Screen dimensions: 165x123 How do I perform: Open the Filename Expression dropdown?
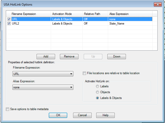(x=43, y=74)
